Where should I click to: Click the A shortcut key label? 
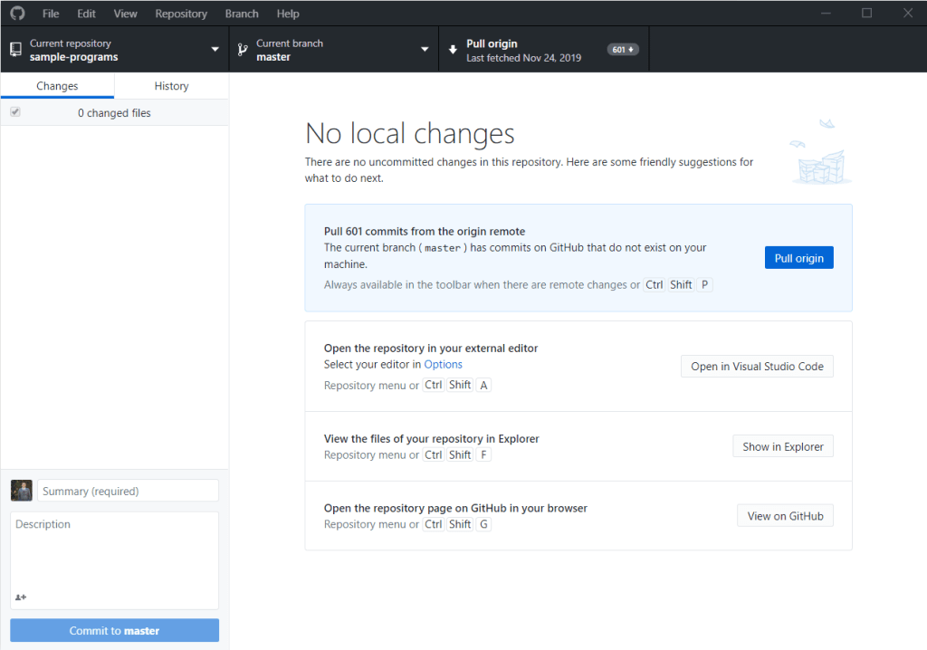click(x=483, y=385)
